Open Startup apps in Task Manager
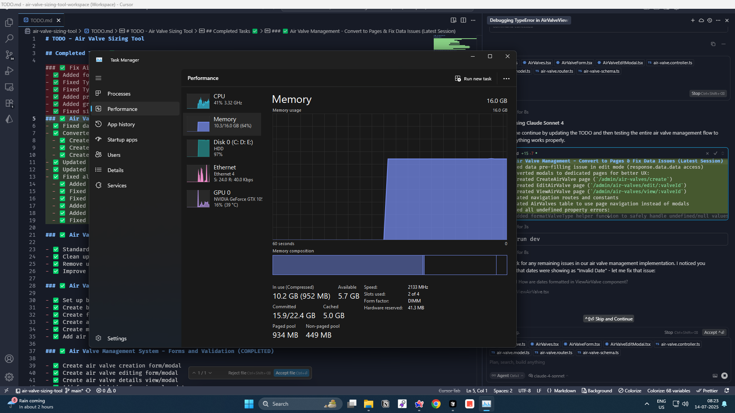 click(136, 140)
